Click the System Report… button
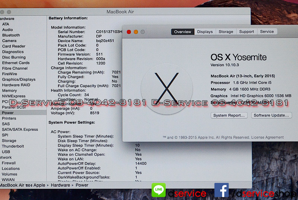298x200 pixels. (x=229, y=115)
